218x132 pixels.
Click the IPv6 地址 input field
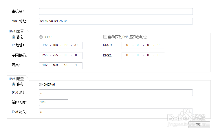click(116, 93)
